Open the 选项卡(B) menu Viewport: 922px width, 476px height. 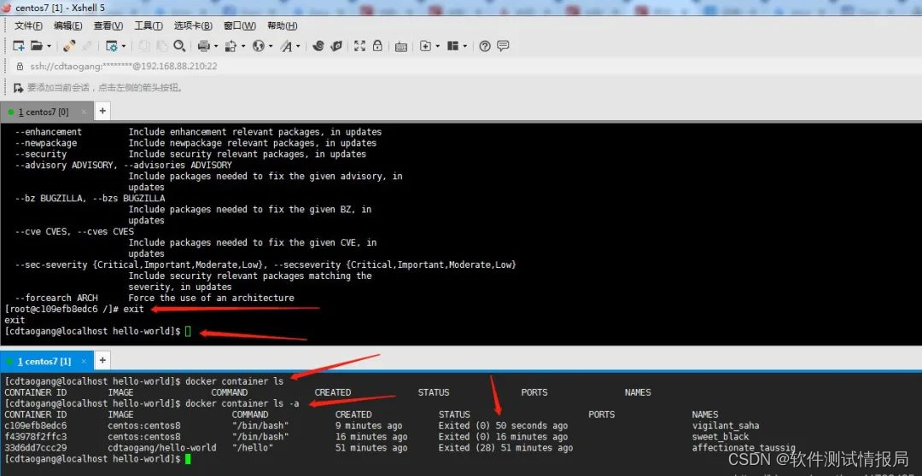coord(193,26)
